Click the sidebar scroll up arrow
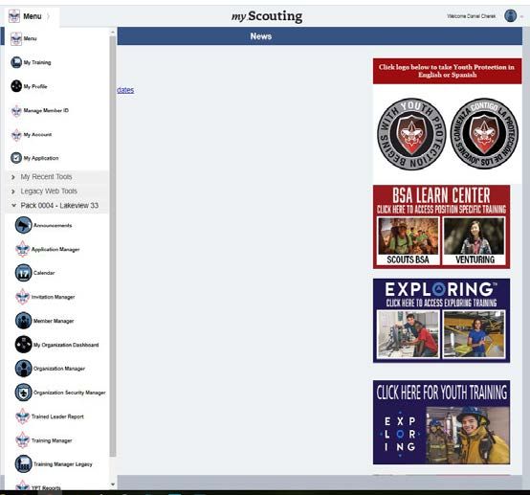 pos(113,33)
